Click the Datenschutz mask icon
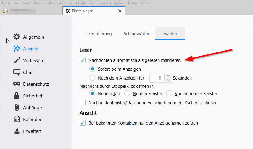Screen dimensions: 253x149 (17, 84)
